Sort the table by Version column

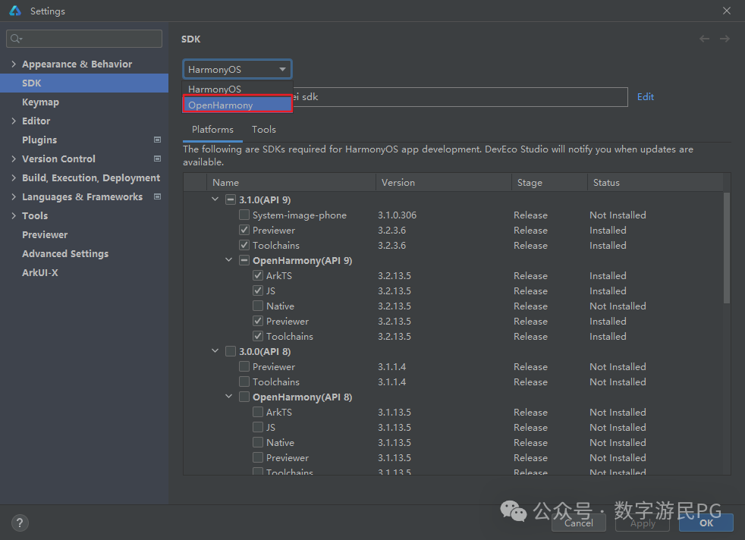tap(444, 182)
